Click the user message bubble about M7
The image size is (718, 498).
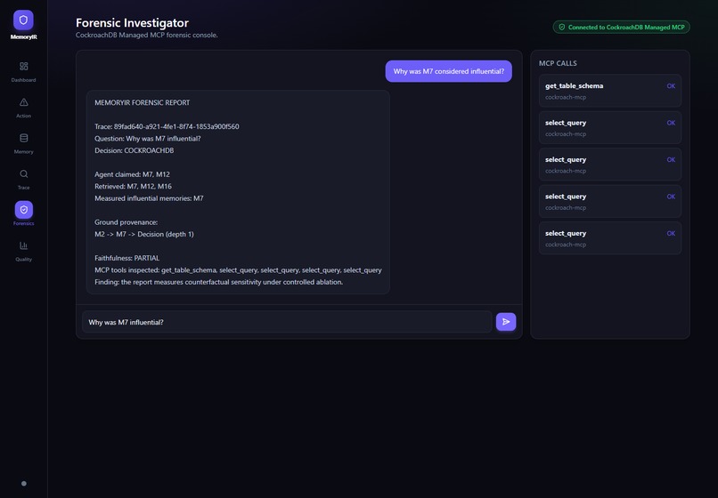pyautogui.click(x=449, y=71)
